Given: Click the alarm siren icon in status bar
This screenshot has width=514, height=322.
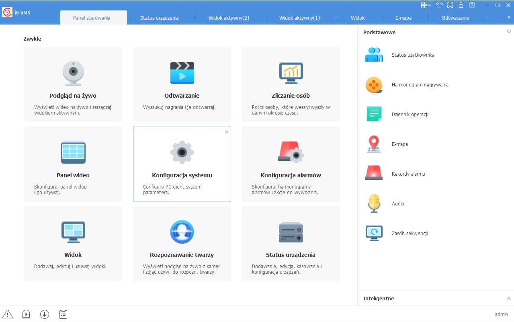Looking at the screenshot, I should coord(26,314).
